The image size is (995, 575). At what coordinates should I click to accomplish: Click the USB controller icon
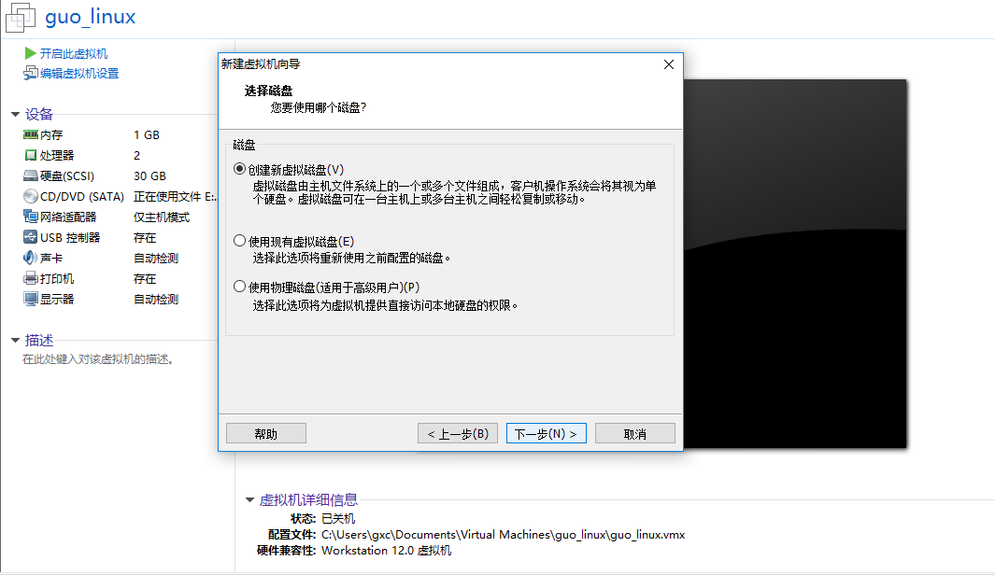coord(31,237)
